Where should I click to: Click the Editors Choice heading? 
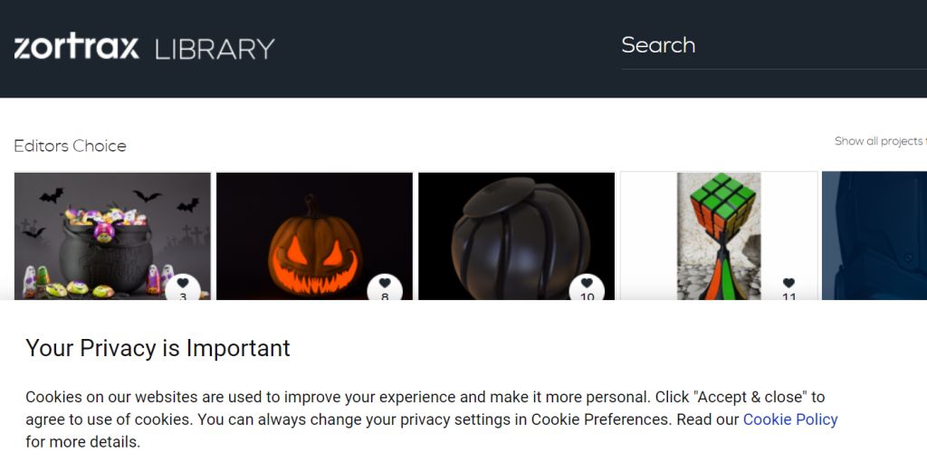[70, 146]
